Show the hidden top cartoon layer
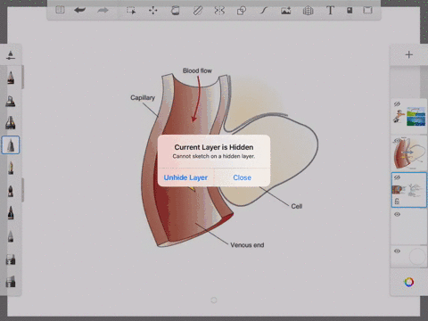Viewport: 428px width, 321px height. click(x=397, y=103)
